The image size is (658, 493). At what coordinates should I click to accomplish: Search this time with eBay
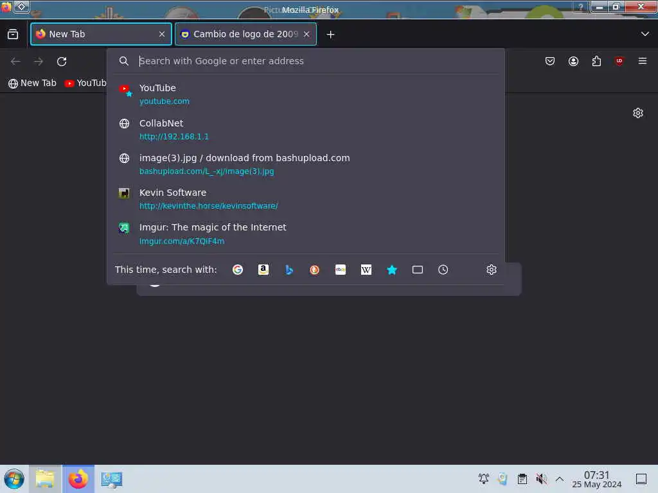[x=341, y=270]
